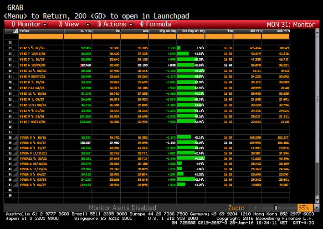This screenshot has width=323, height=229.
Task: Click the Ask column header
Action: tap(134, 31)
